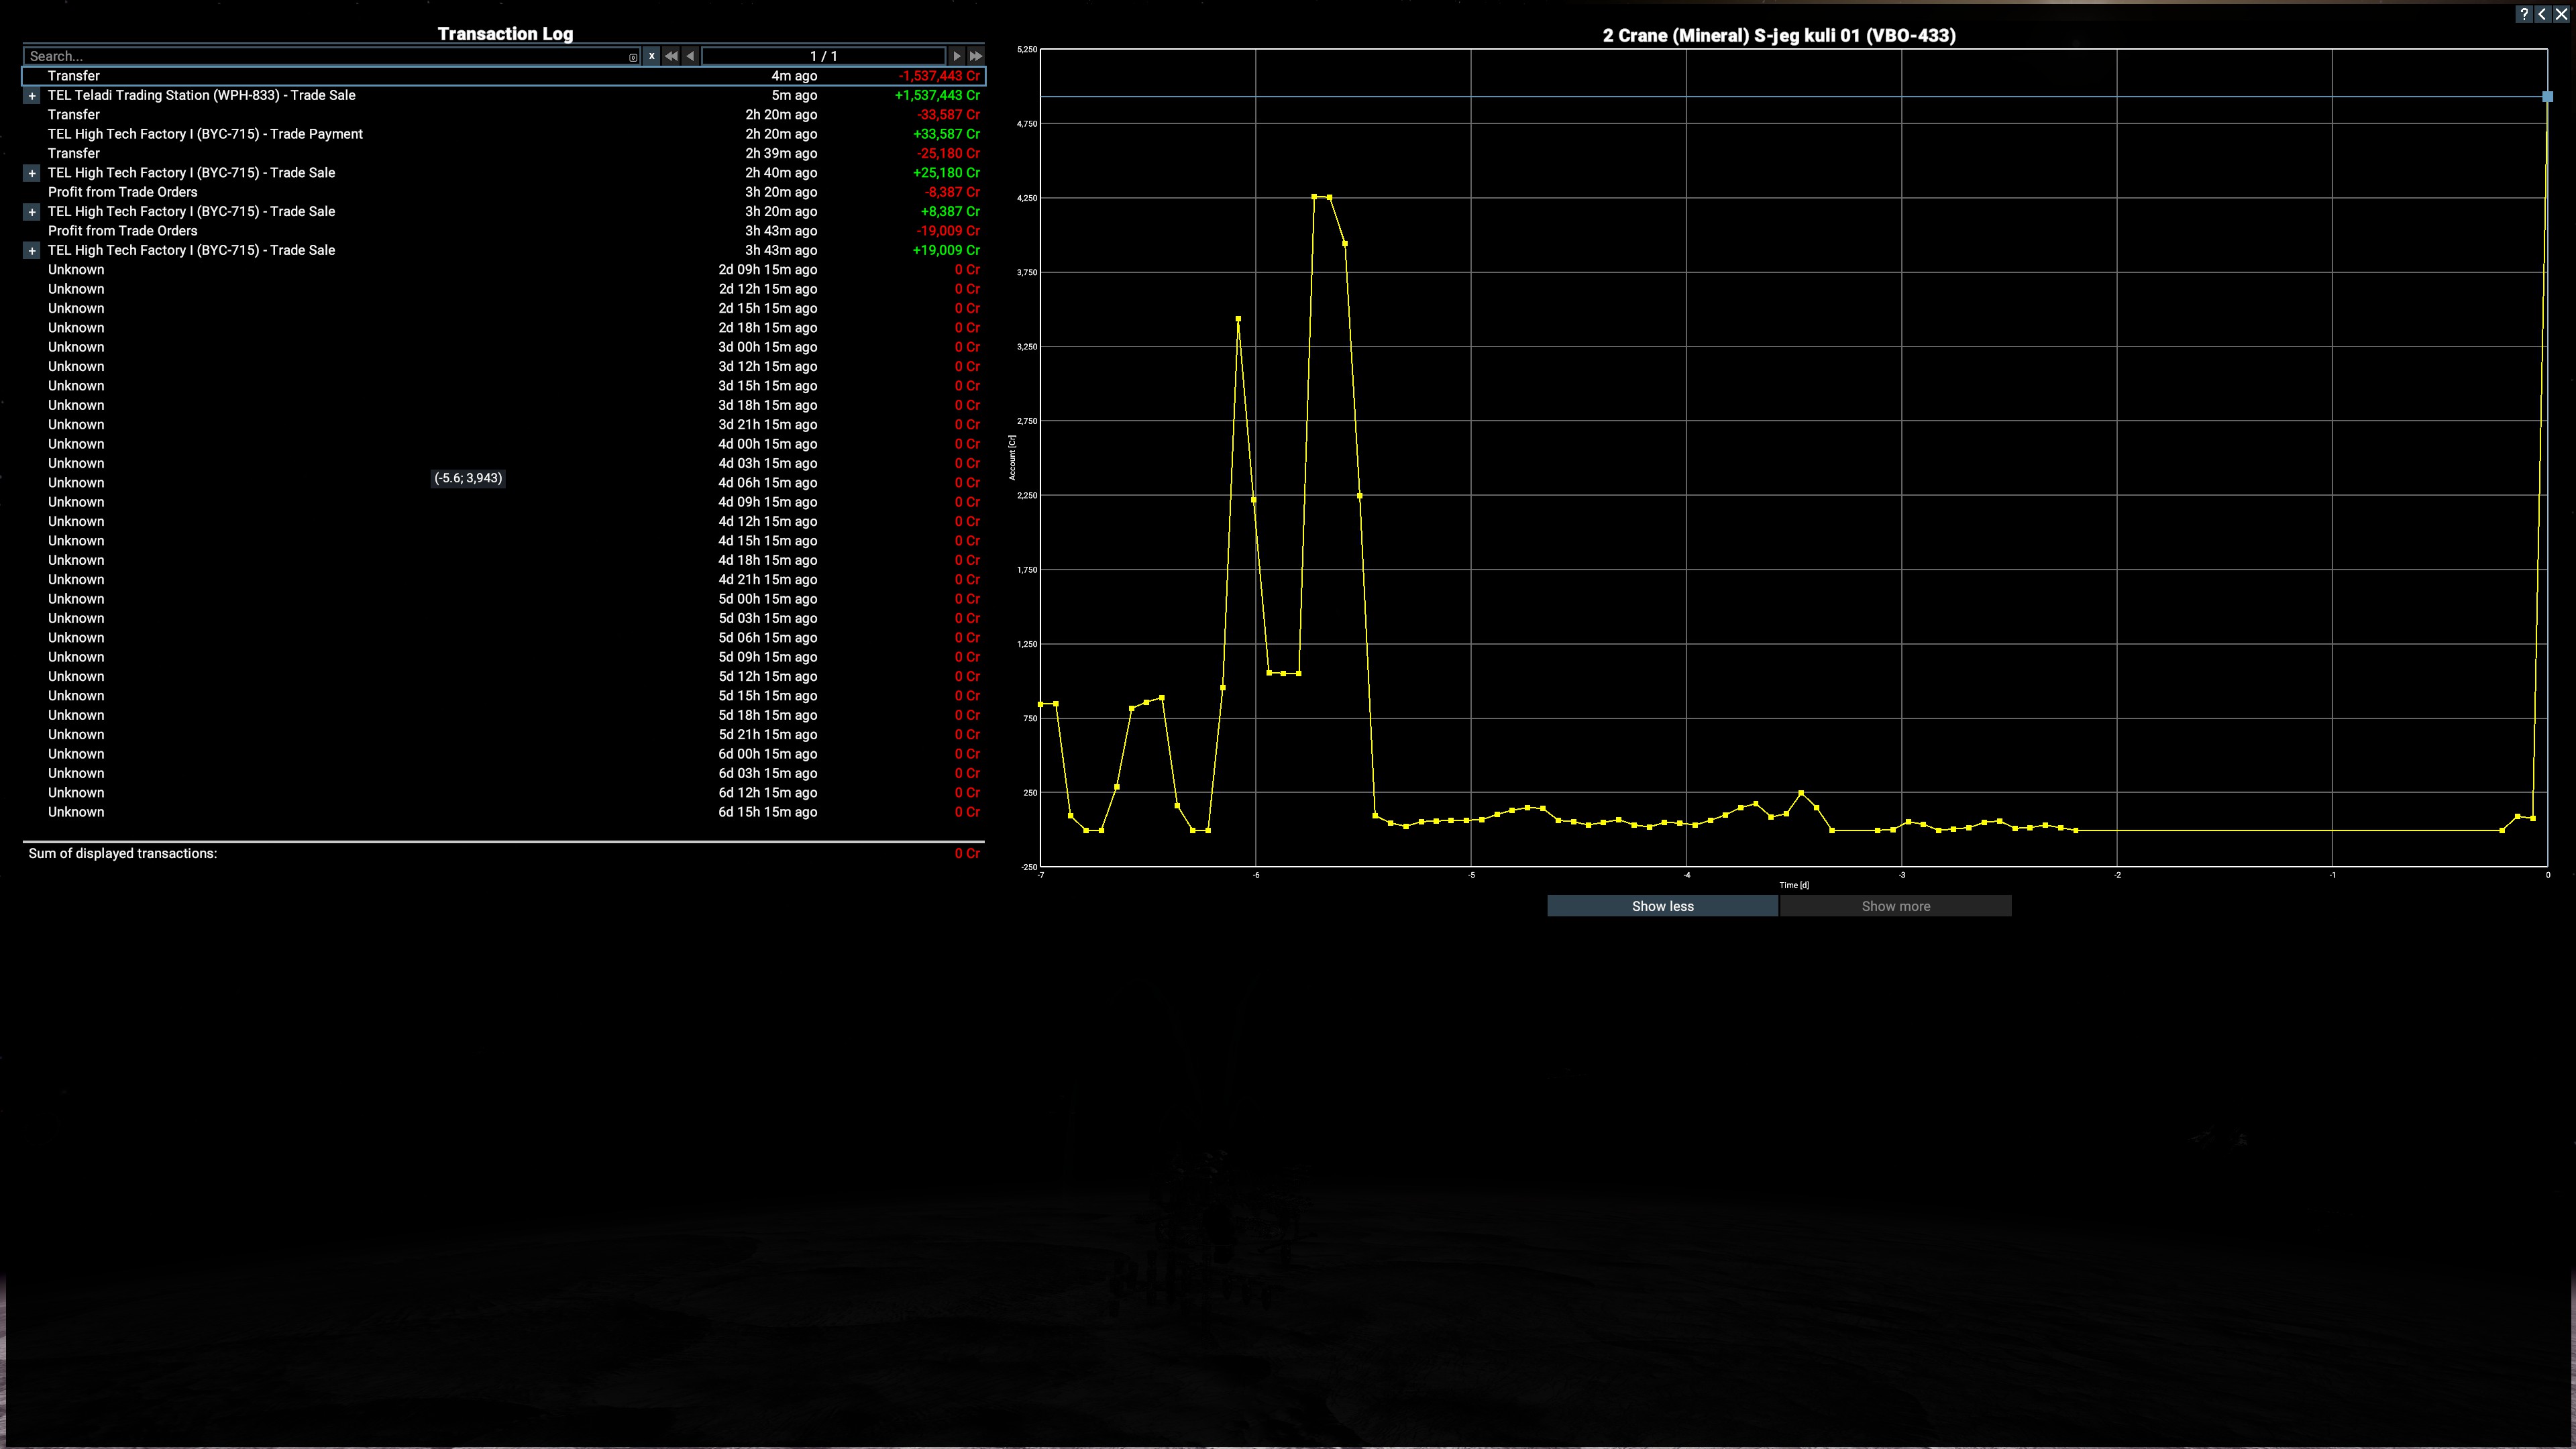The width and height of the screenshot is (2576, 1449).
Task: Select Profit from Trade Orders at 3h 43m ago
Action: click(504, 231)
